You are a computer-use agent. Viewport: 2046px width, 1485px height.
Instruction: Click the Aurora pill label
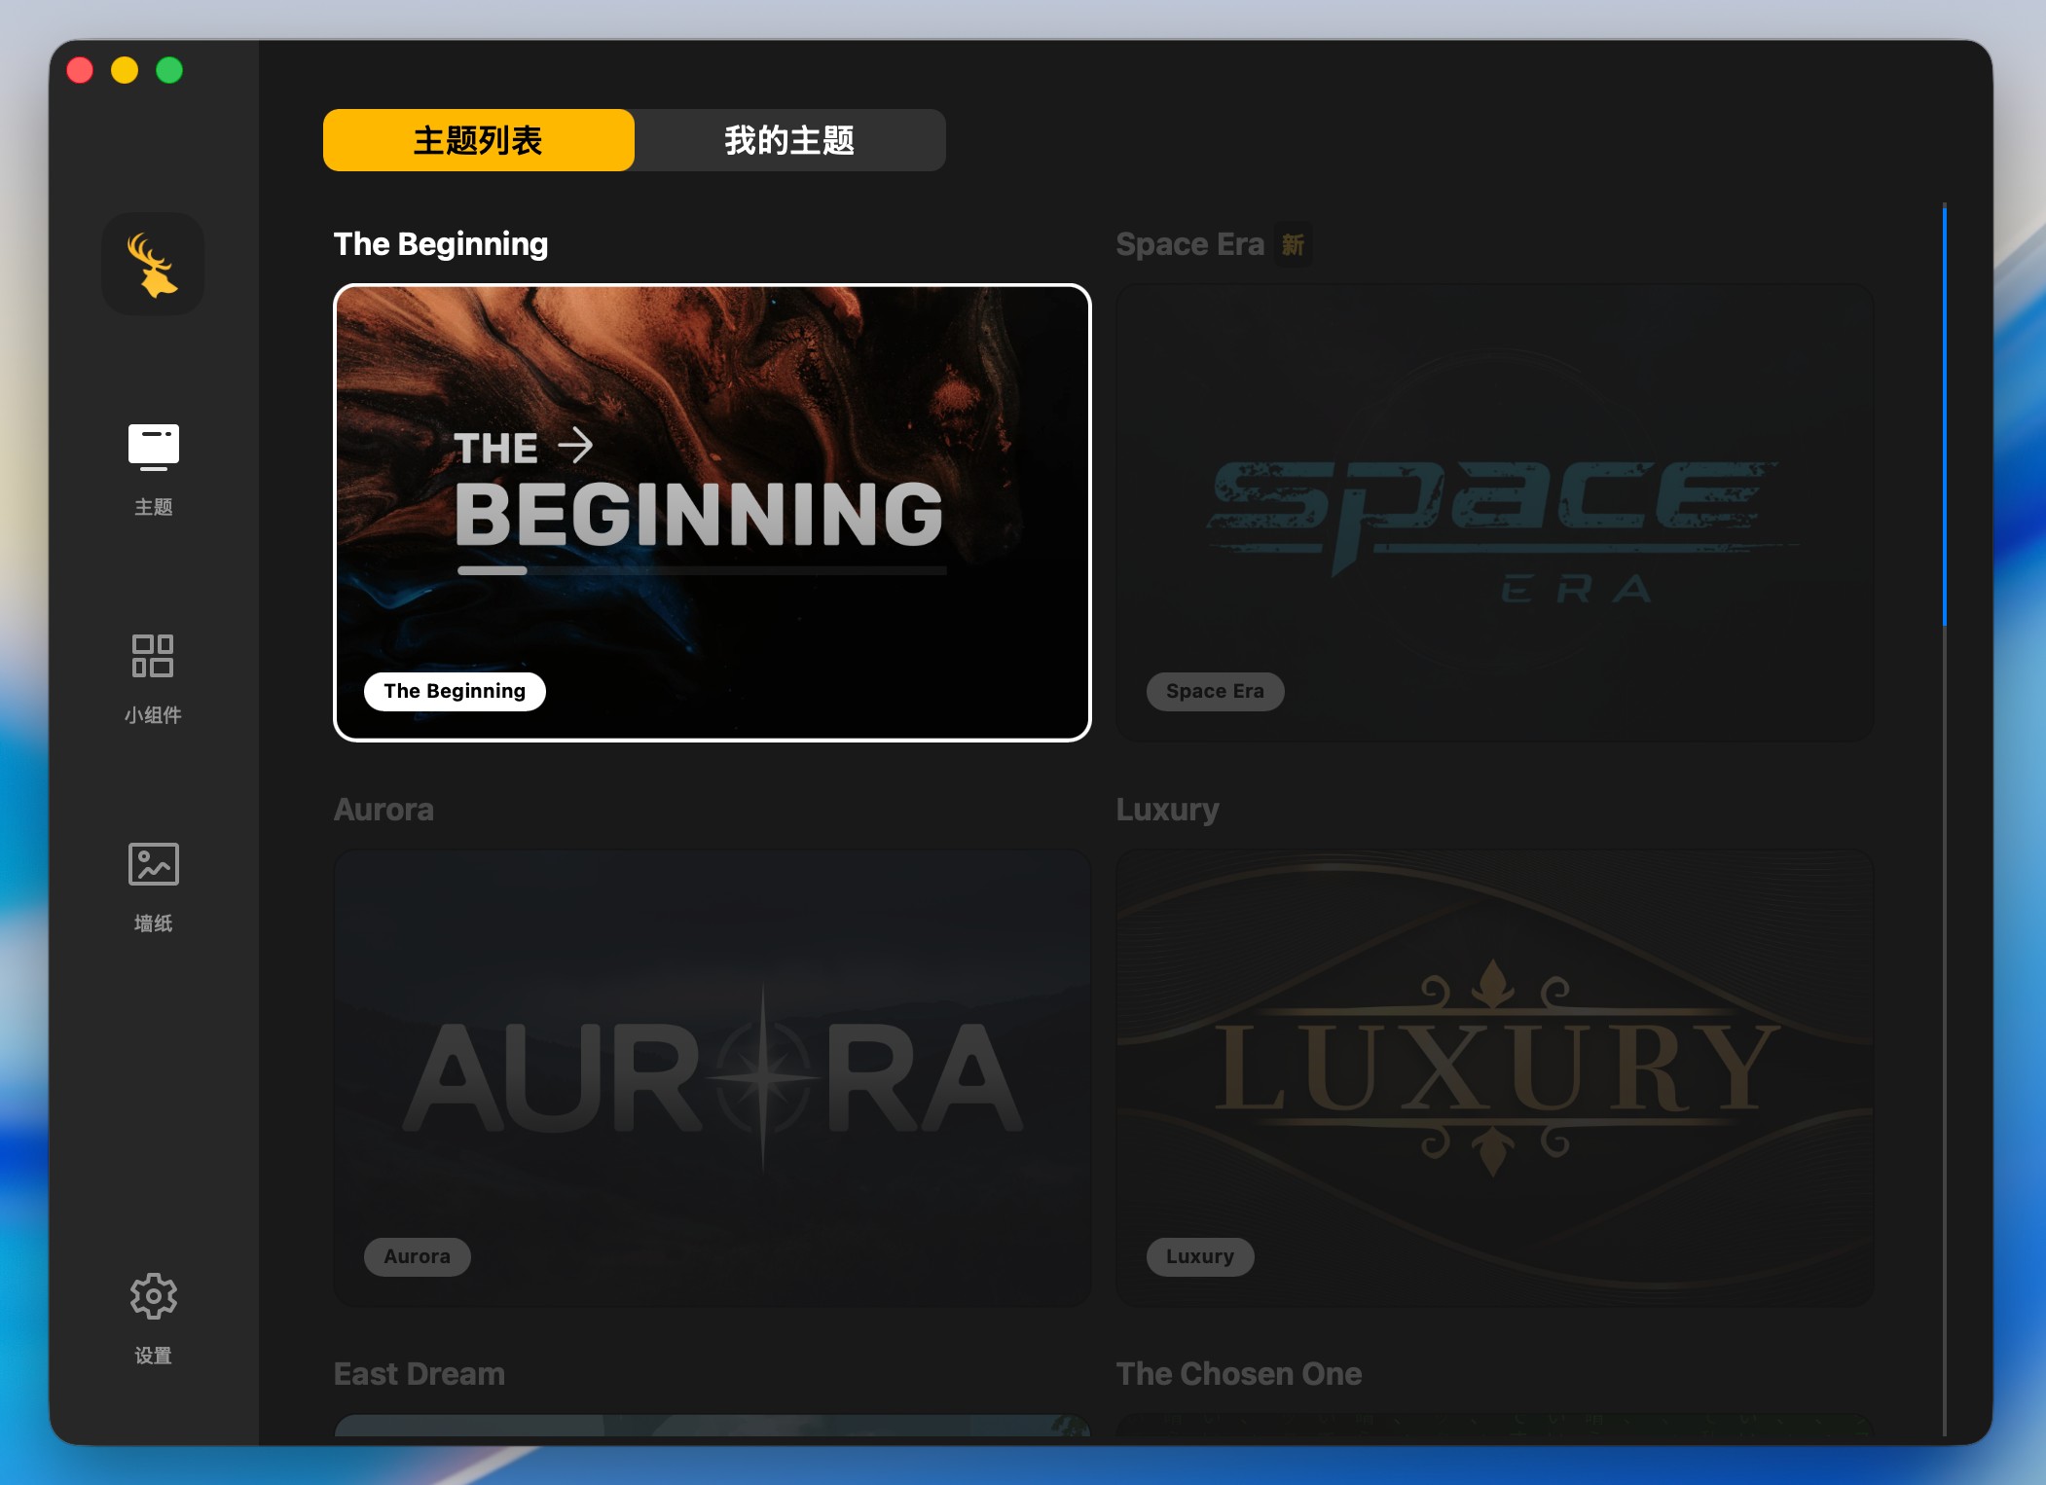coord(417,1256)
